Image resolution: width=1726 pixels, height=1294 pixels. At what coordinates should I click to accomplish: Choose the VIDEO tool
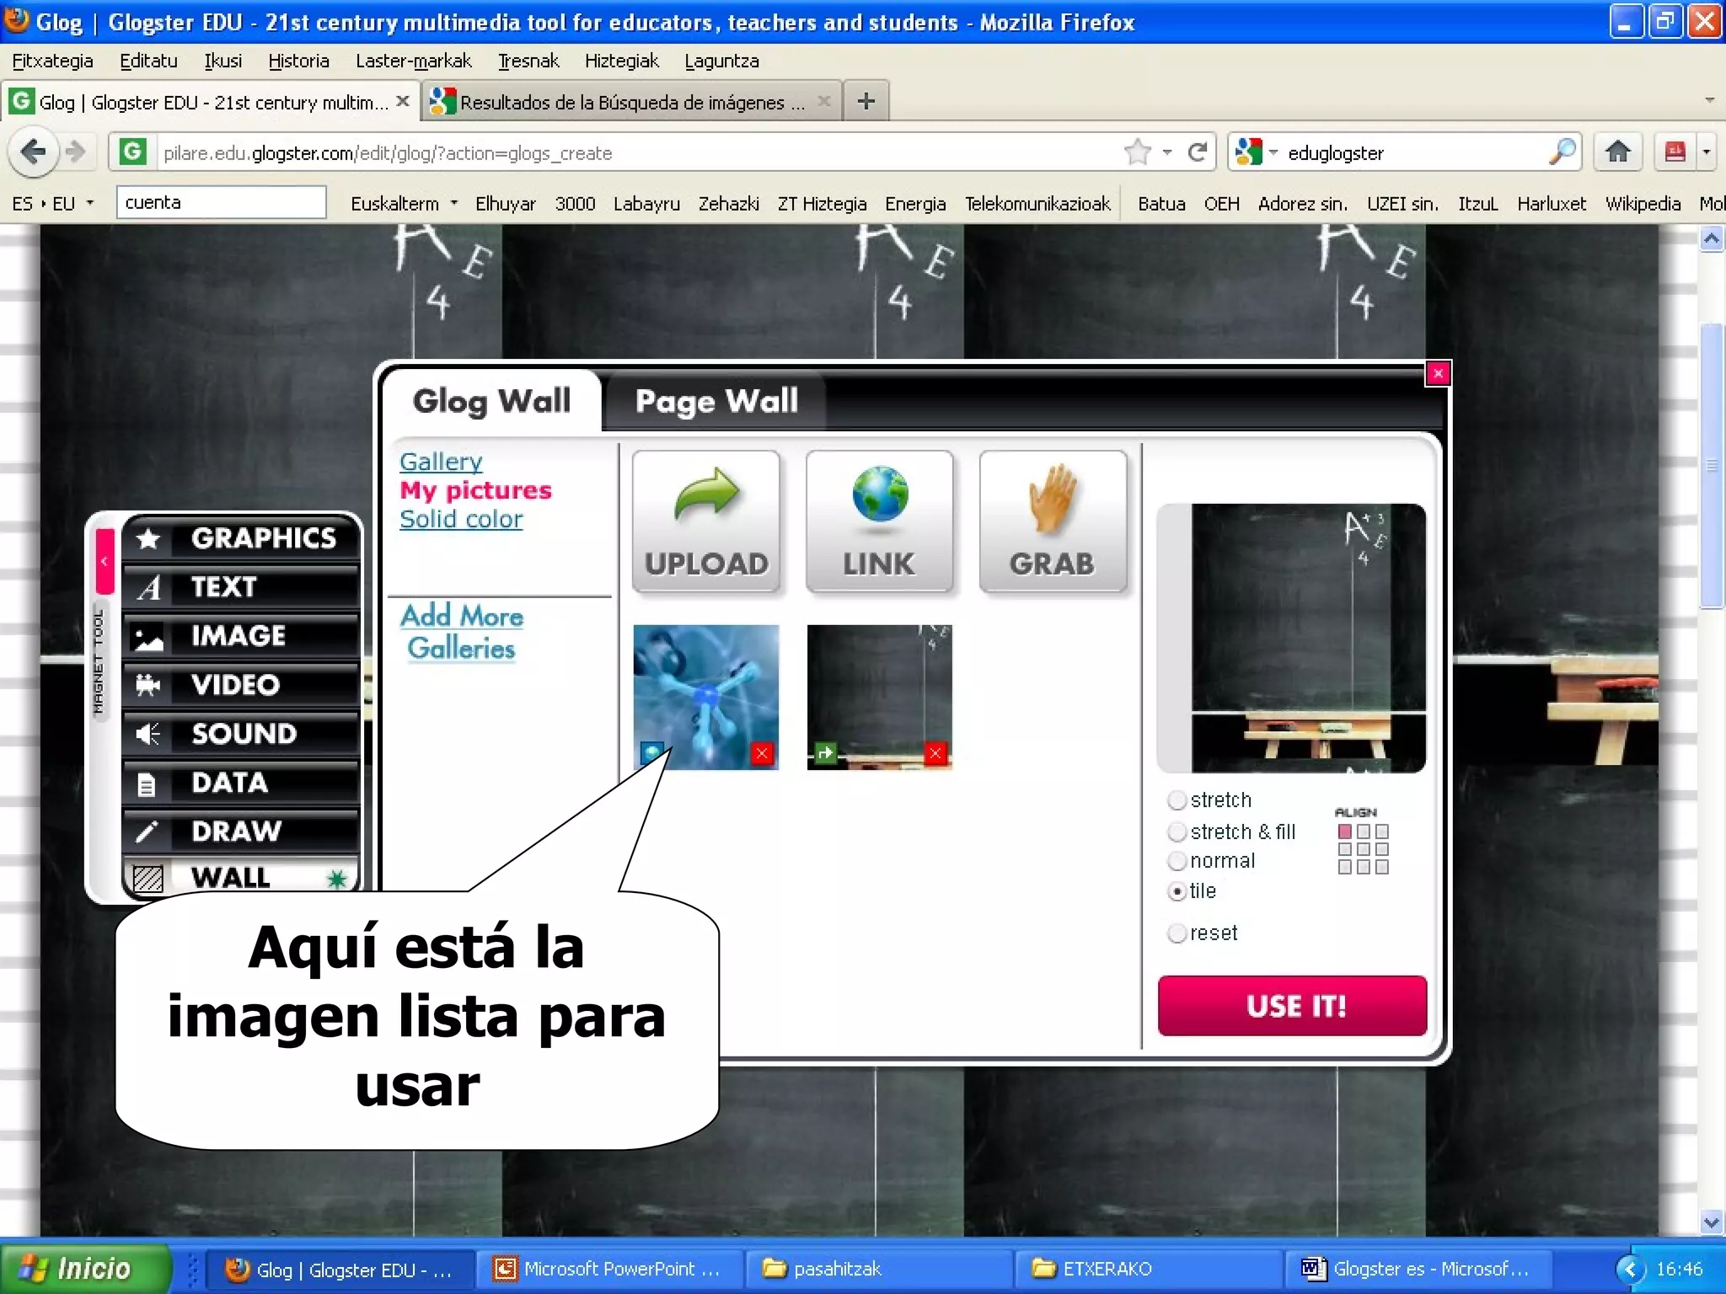(x=242, y=684)
